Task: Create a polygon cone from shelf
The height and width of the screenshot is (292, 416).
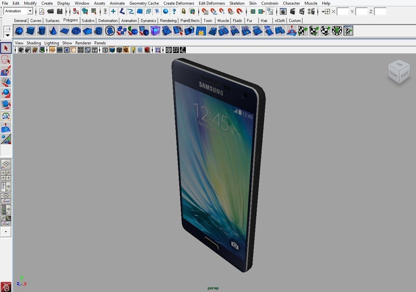Action: coord(53,31)
